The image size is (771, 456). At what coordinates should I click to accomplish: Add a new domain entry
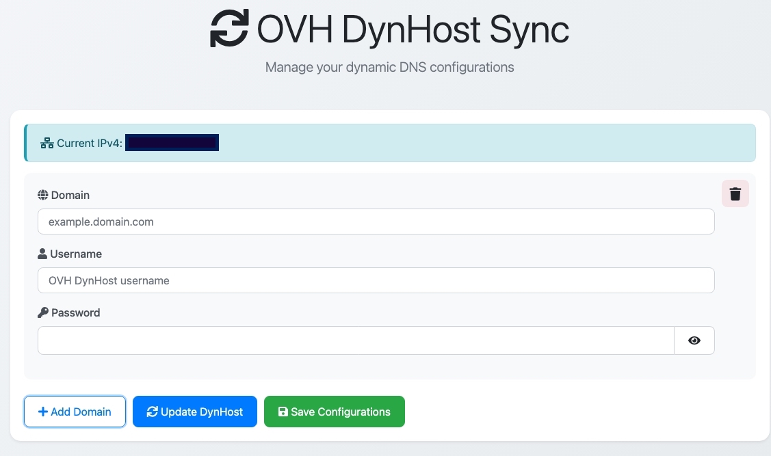[x=75, y=412]
